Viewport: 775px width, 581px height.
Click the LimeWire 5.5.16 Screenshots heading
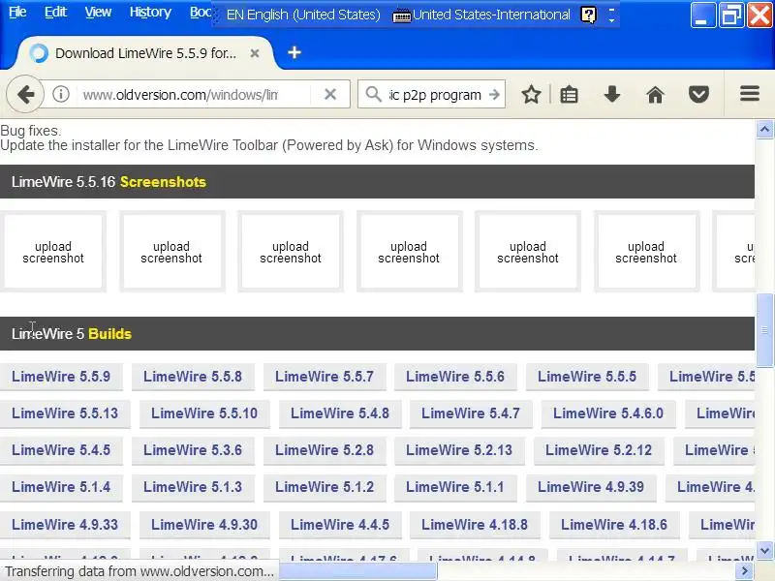click(108, 182)
